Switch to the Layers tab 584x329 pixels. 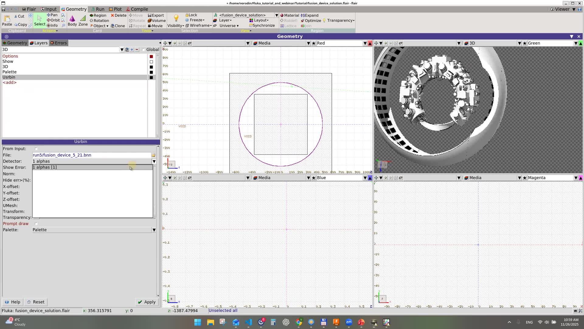tap(39, 43)
